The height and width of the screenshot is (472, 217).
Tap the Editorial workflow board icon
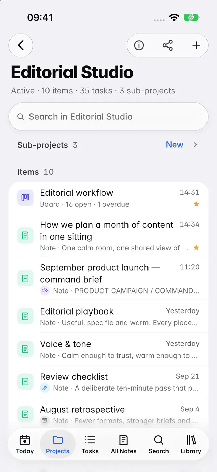pyautogui.click(x=25, y=198)
